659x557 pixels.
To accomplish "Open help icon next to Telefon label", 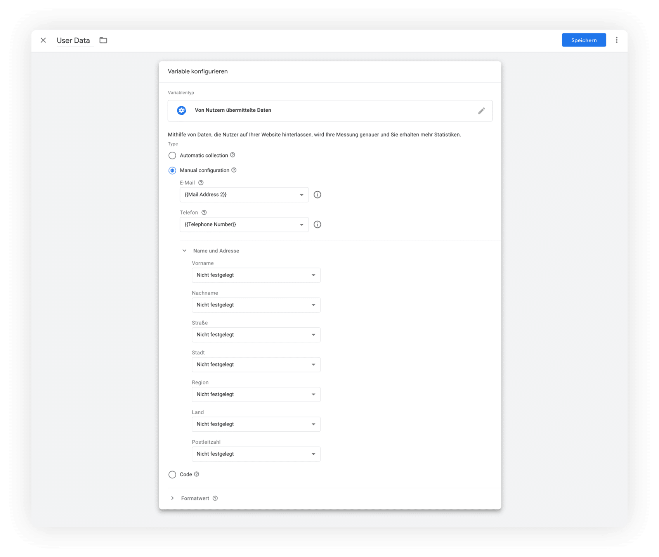I will (x=204, y=213).
